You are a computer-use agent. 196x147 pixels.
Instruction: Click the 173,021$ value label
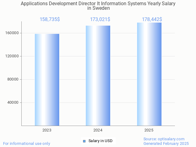click(100, 20)
